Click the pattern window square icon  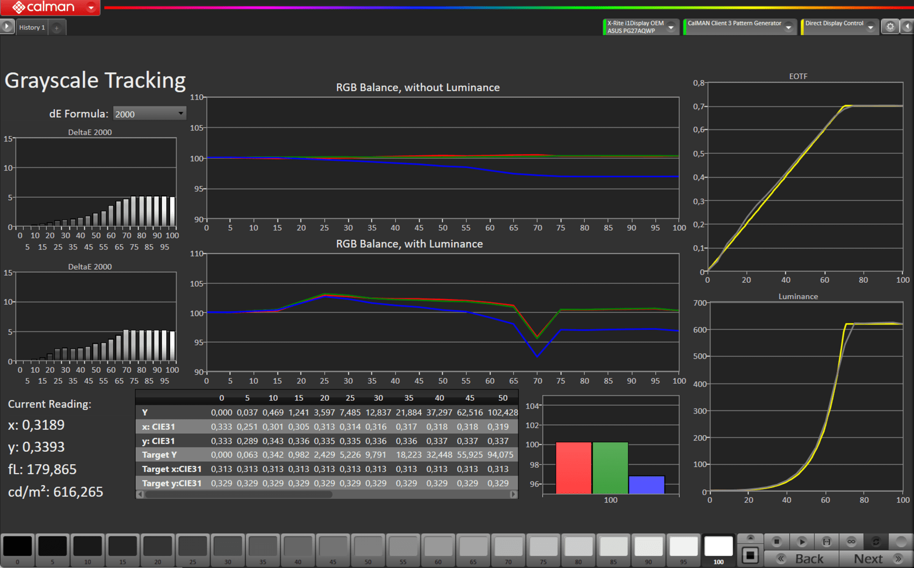point(750,556)
